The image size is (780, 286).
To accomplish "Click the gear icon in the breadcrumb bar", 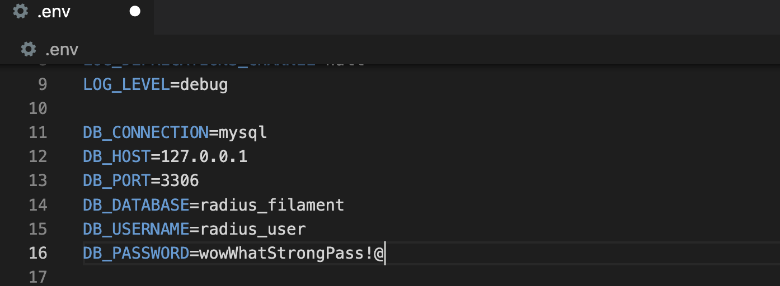I will pyautogui.click(x=28, y=49).
